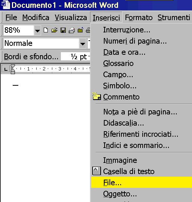Select Numeri di pagina... menu entry
The width and height of the screenshot is (192, 202).
pyautogui.click(x=142, y=41)
